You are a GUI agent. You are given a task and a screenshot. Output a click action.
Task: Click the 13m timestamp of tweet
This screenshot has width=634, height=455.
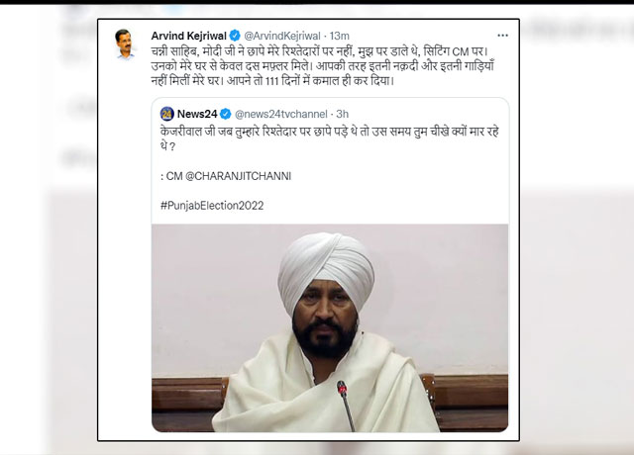(x=339, y=36)
